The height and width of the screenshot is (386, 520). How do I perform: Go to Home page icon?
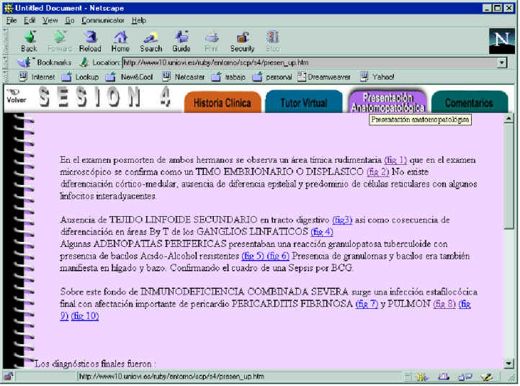[120, 40]
